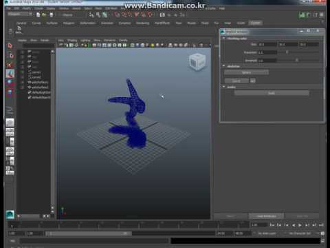The image size is (330, 248).
Task: Click the Maya logo icon below toolbox
Action: [10, 214]
